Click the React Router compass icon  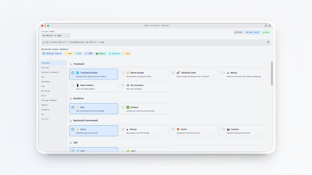pyautogui.click(x=128, y=73)
